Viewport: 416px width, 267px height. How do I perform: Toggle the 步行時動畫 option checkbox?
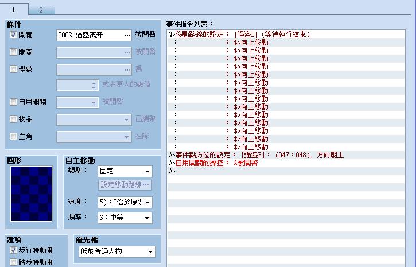tap(13, 250)
